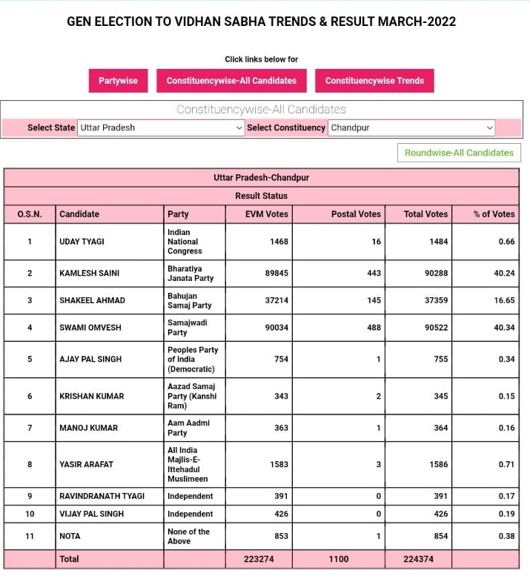Click the Constituencywise-All Candidates section heading

pos(261,109)
